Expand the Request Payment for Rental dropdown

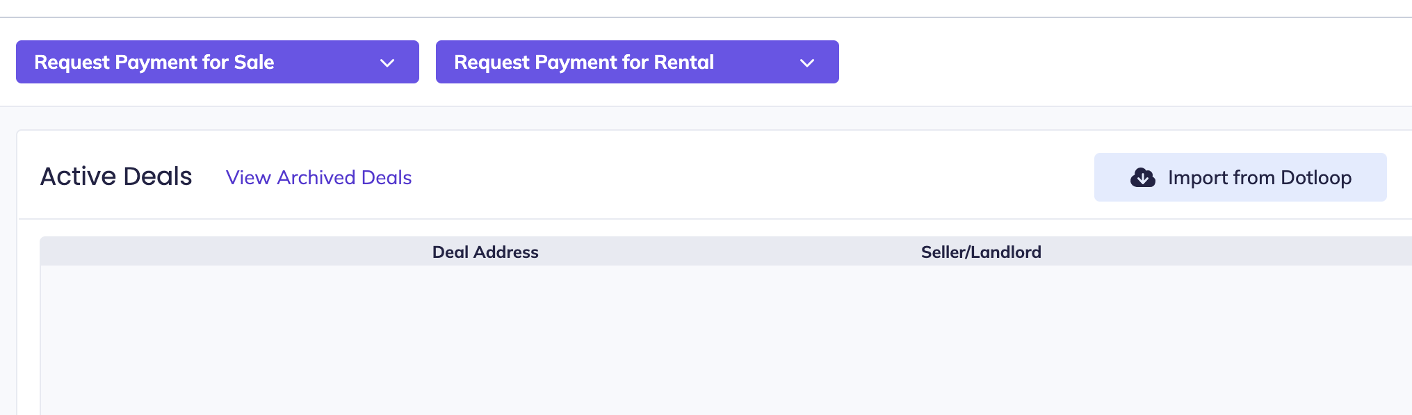[637, 62]
